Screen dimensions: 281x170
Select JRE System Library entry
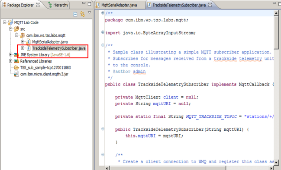(45, 55)
